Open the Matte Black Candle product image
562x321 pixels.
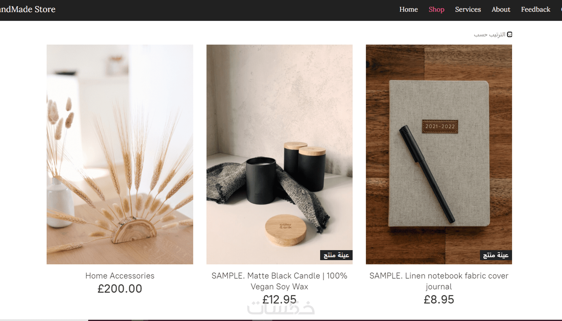[x=279, y=154]
